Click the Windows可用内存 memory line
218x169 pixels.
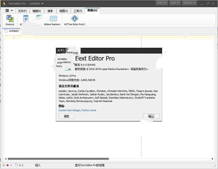(77, 80)
